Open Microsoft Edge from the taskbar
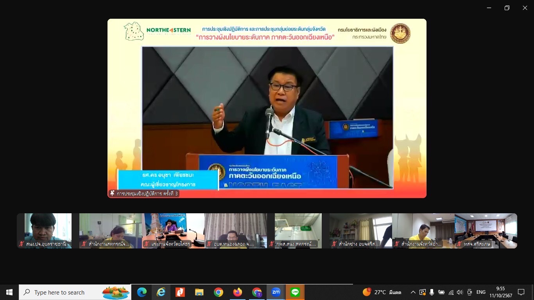534x300 pixels. click(x=142, y=292)
